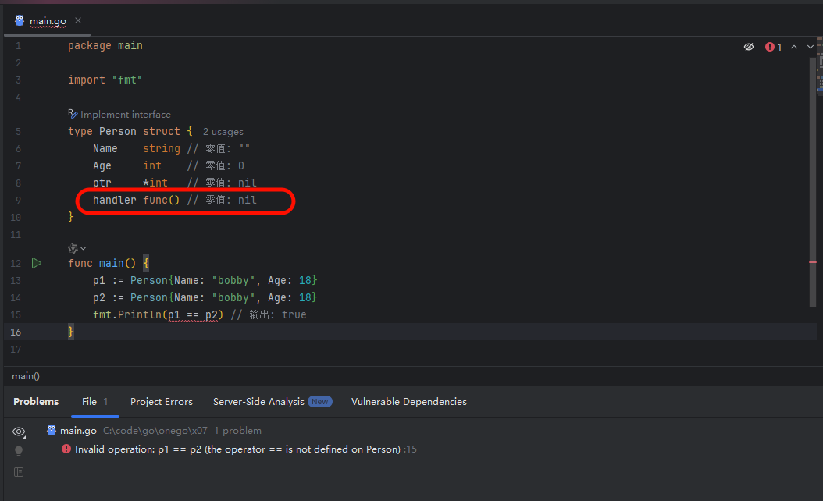Viewport: 823px width, 501px height.
Task: Click the New badge on Server-Side Analysis
Action: coord(319,401)
